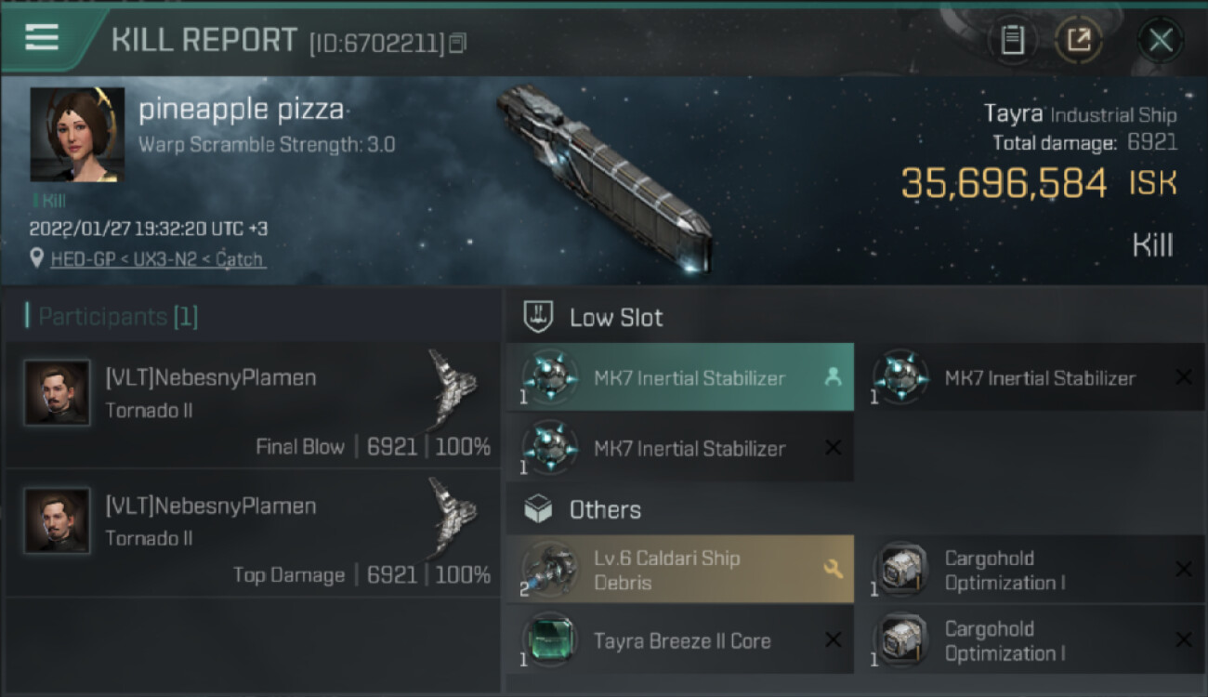The image size is (1208, 697).
Task: Click the person icon on highlighted stabilizer
Action: [x=833, y=377]
